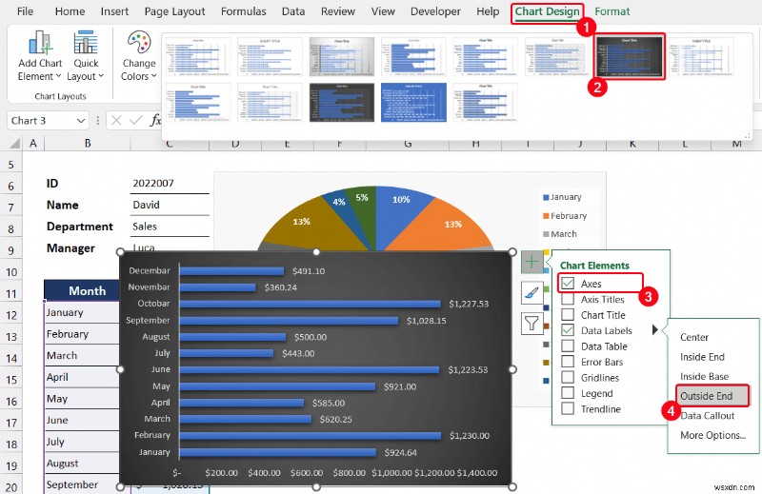Enable the Axis Titles checkbox
Image resolution: width=762 pixels, height=494 pixels.
pyautogui.click(x=568, y=299)
